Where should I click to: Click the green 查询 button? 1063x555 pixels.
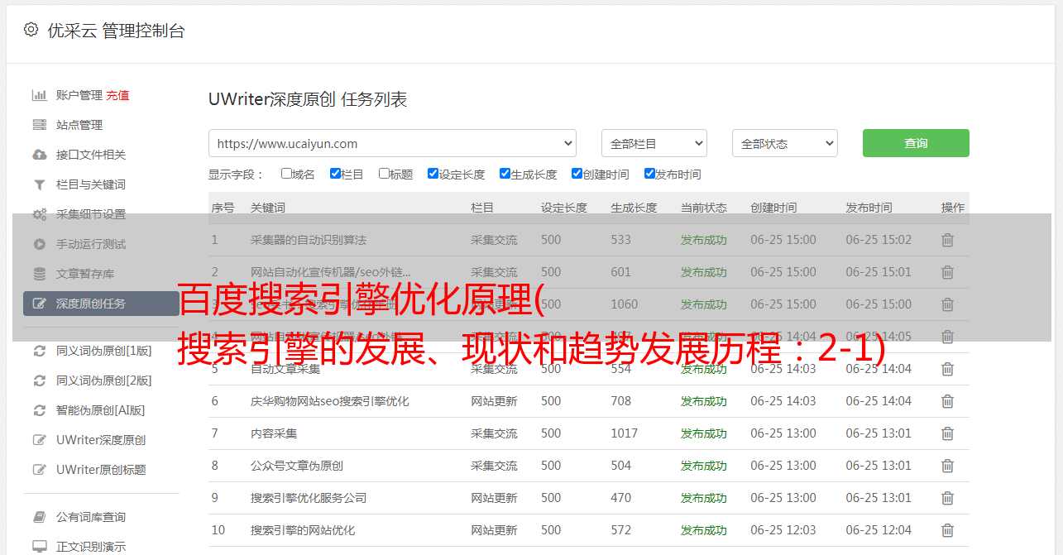coord(916,143)
